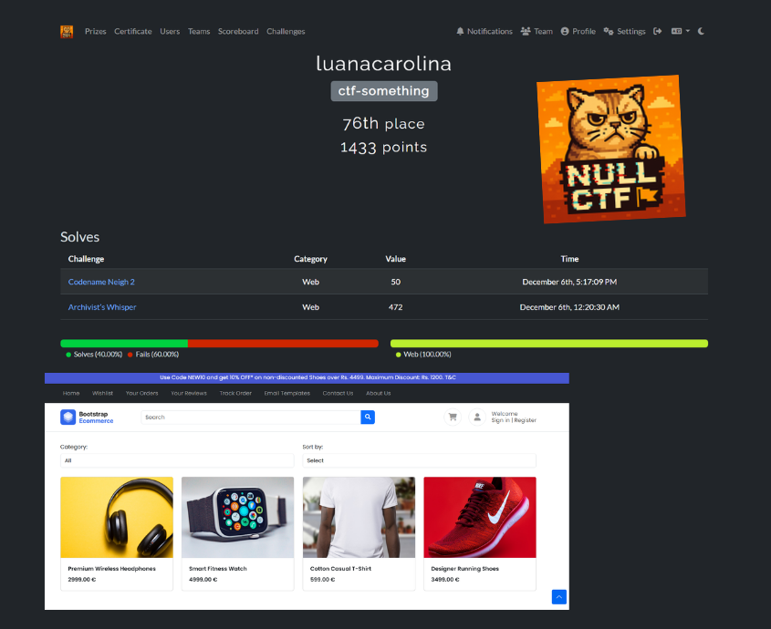Click the logout icon in the top navbar

point(656,30)
